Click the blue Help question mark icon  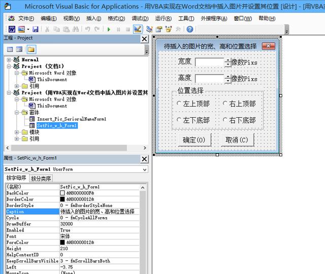click(x=189, y=29)
